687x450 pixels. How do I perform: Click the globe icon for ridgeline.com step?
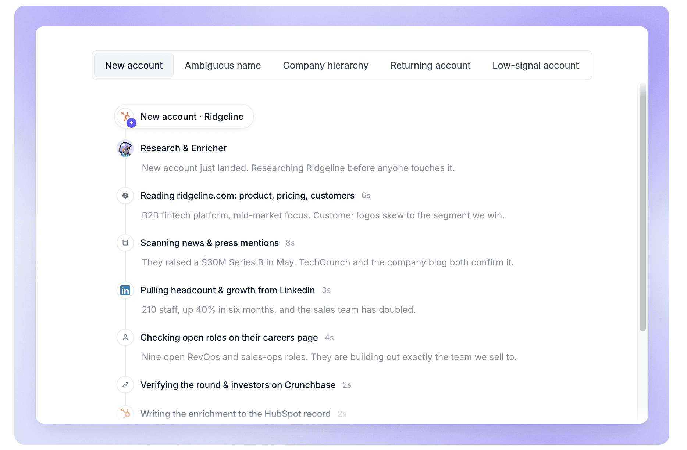click(125, 196)
